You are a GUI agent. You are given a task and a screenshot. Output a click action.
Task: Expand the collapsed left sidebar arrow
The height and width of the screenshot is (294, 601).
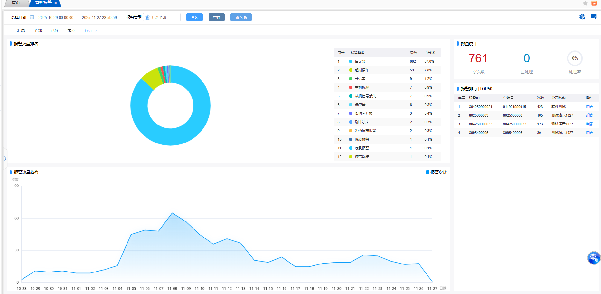[5, 159]
